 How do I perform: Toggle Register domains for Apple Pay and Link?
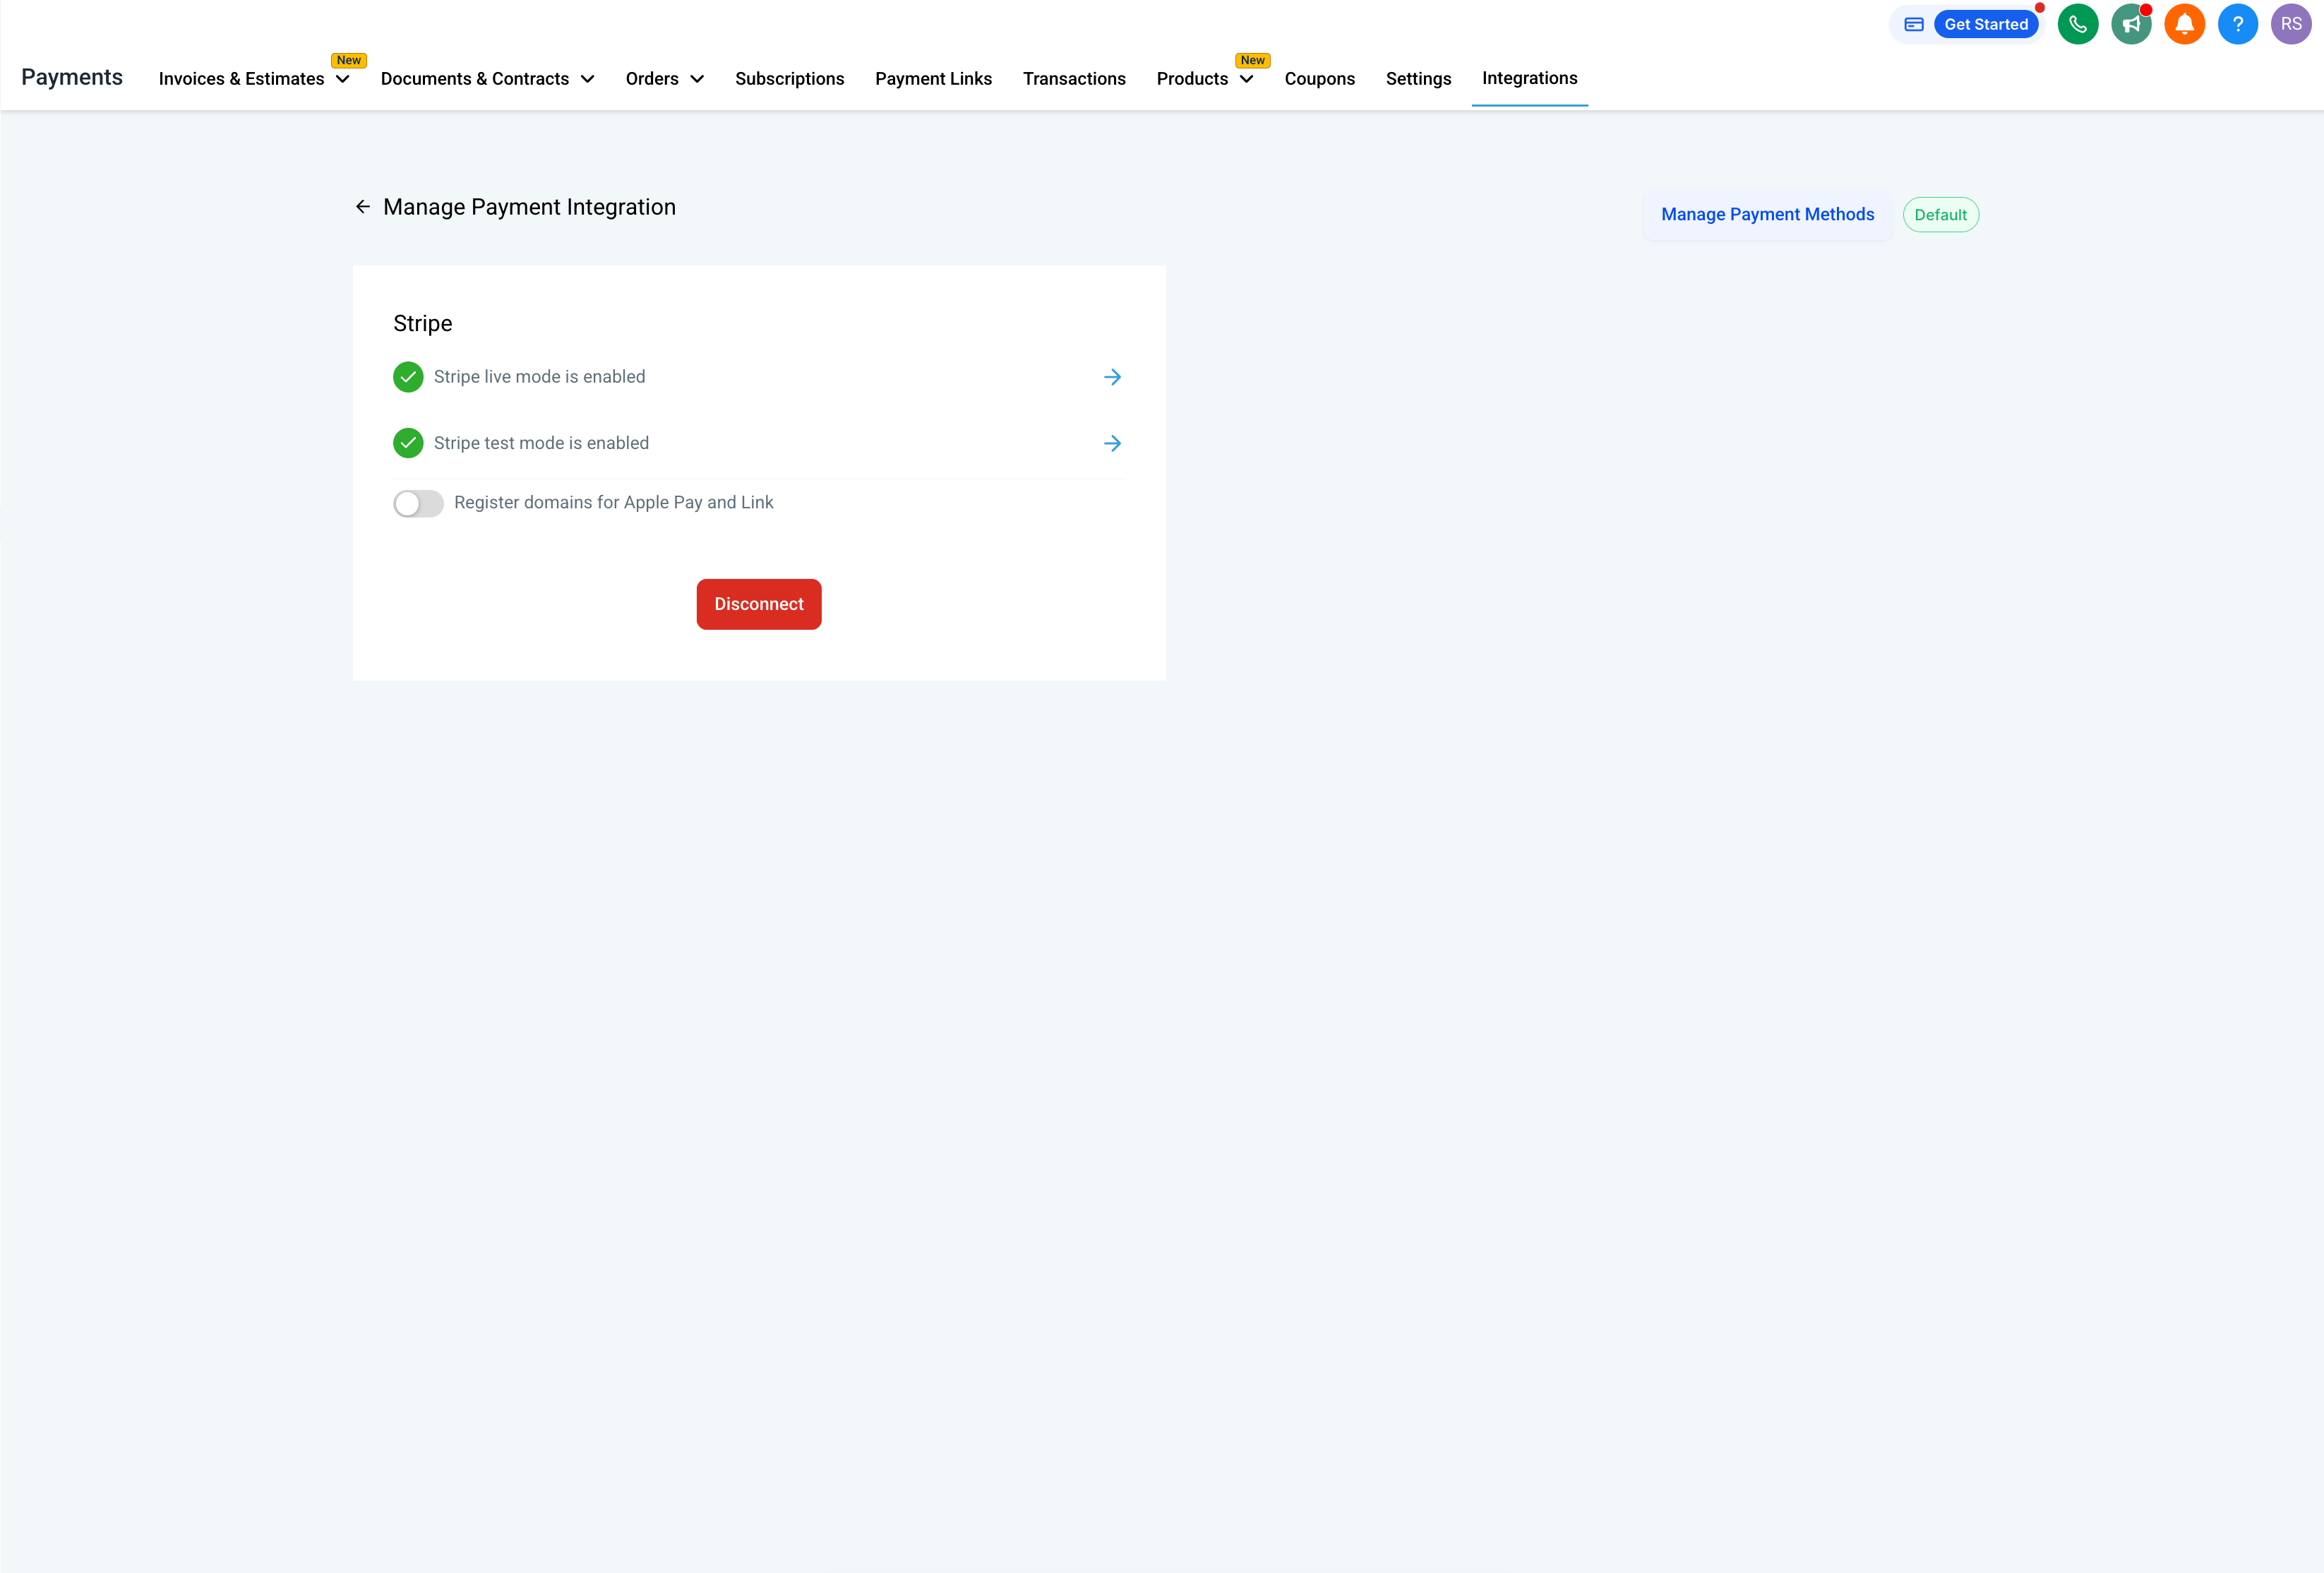(418, 503)
